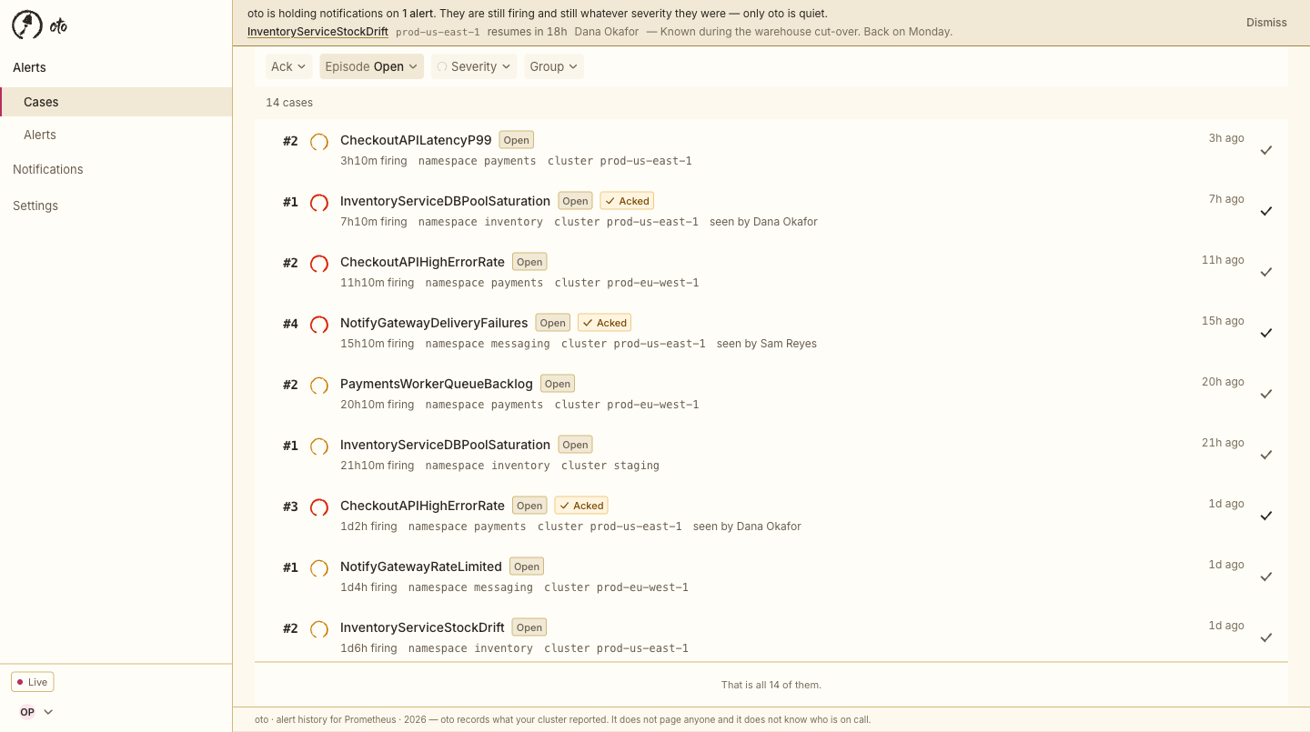Screen dimensions: 1310x732
Task: Click the severity ring of CheckoutAPILatencyP99
Action: [319, 142]
